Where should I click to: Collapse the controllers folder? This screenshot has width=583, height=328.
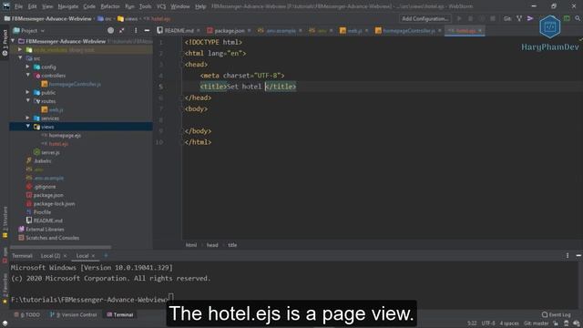coord(28,75)
